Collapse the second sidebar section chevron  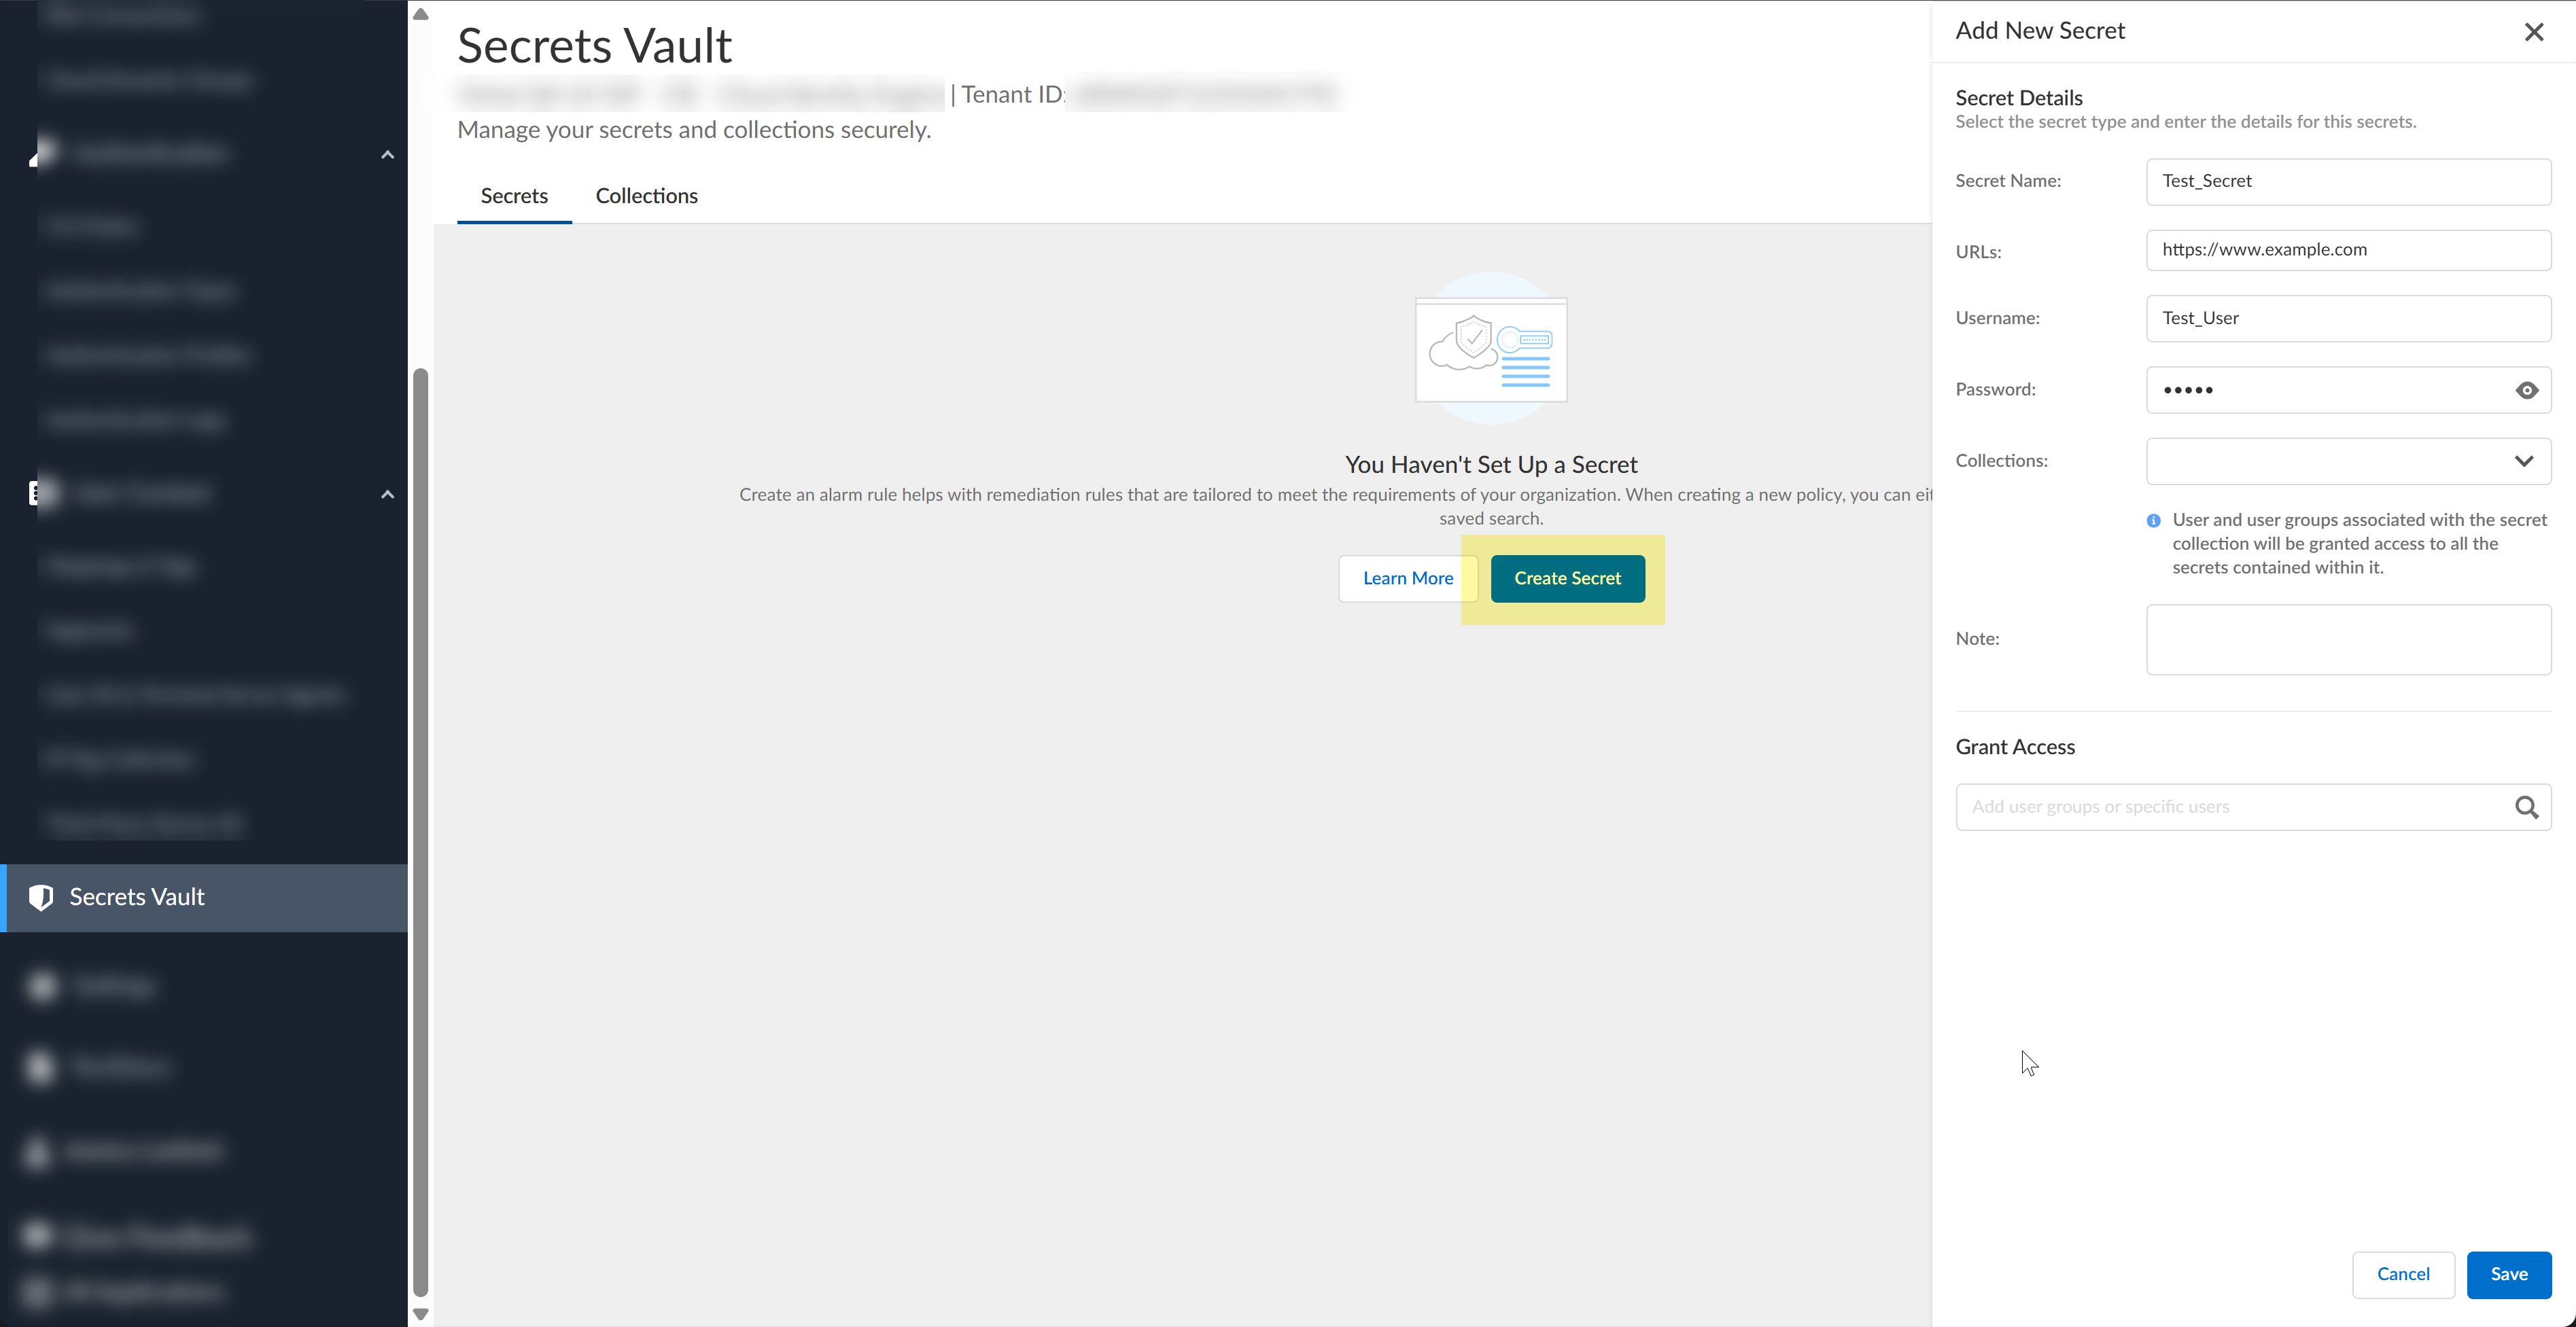pos(388,494)
